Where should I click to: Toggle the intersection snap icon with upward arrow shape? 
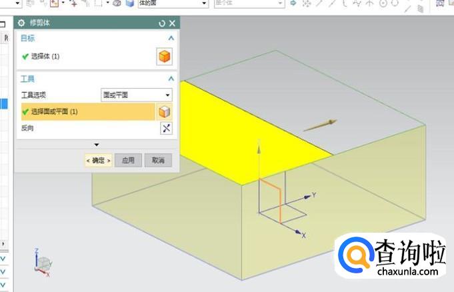[x=370, y=3]
